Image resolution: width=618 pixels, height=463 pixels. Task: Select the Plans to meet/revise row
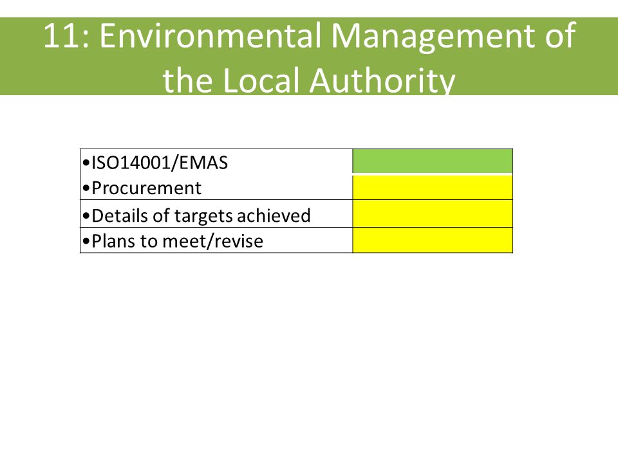coord(296,240)
